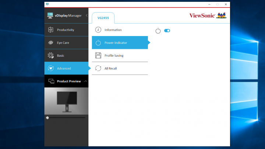
Task: Close the vDisplay Manager window
Action: click(226, 4)
